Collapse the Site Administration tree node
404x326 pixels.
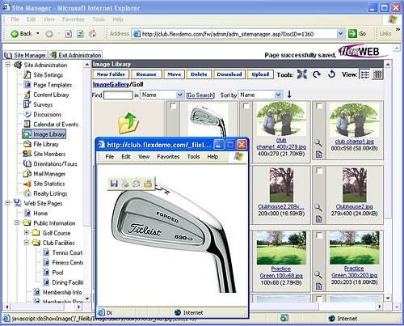8,65
